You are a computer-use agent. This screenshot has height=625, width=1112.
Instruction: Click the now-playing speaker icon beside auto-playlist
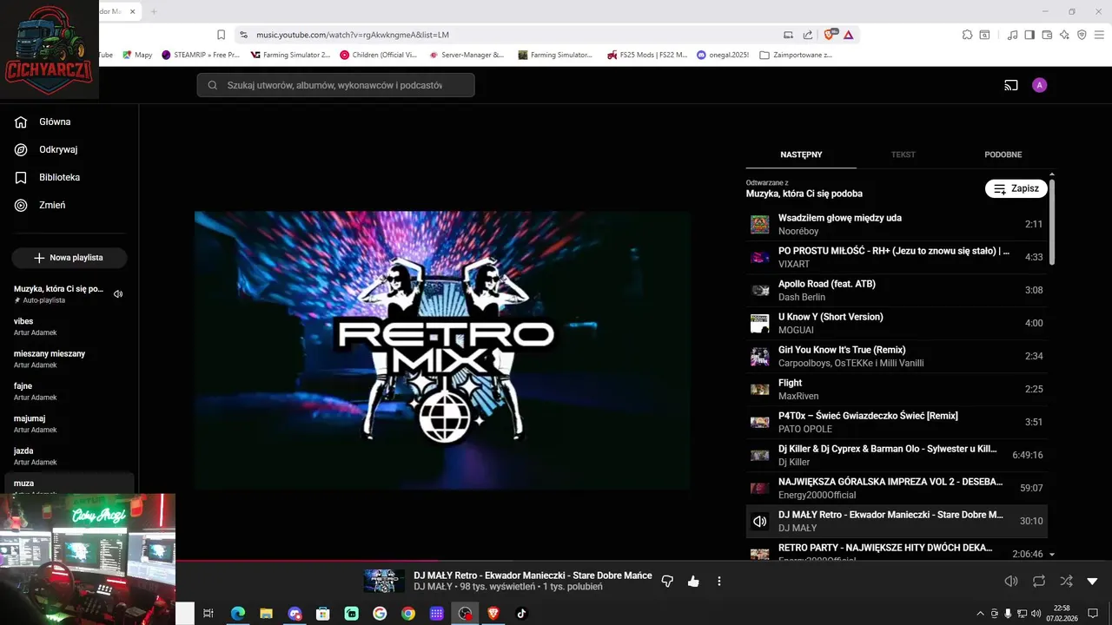tap(118, 293)
